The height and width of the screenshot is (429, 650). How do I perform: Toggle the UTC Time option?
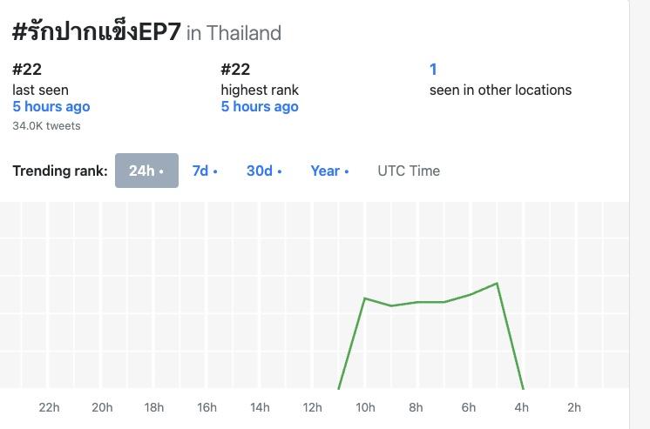[x=409, y=171]
